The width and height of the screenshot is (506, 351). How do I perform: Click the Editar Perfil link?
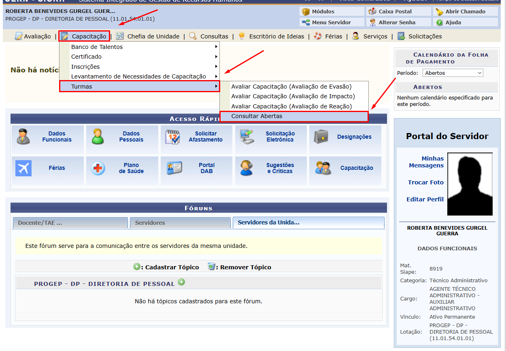coord(425,199)
